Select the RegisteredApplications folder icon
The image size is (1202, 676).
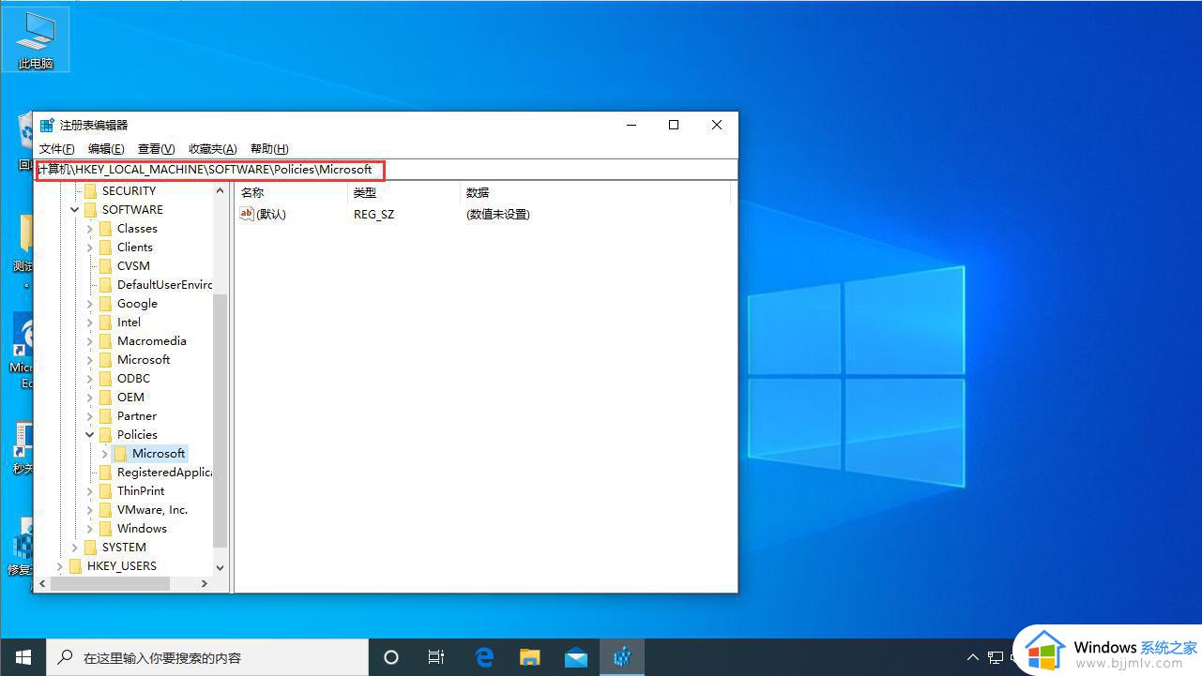105,473
